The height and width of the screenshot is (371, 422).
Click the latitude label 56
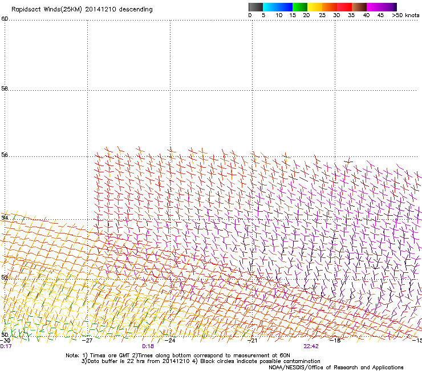(x=5, y=155)
